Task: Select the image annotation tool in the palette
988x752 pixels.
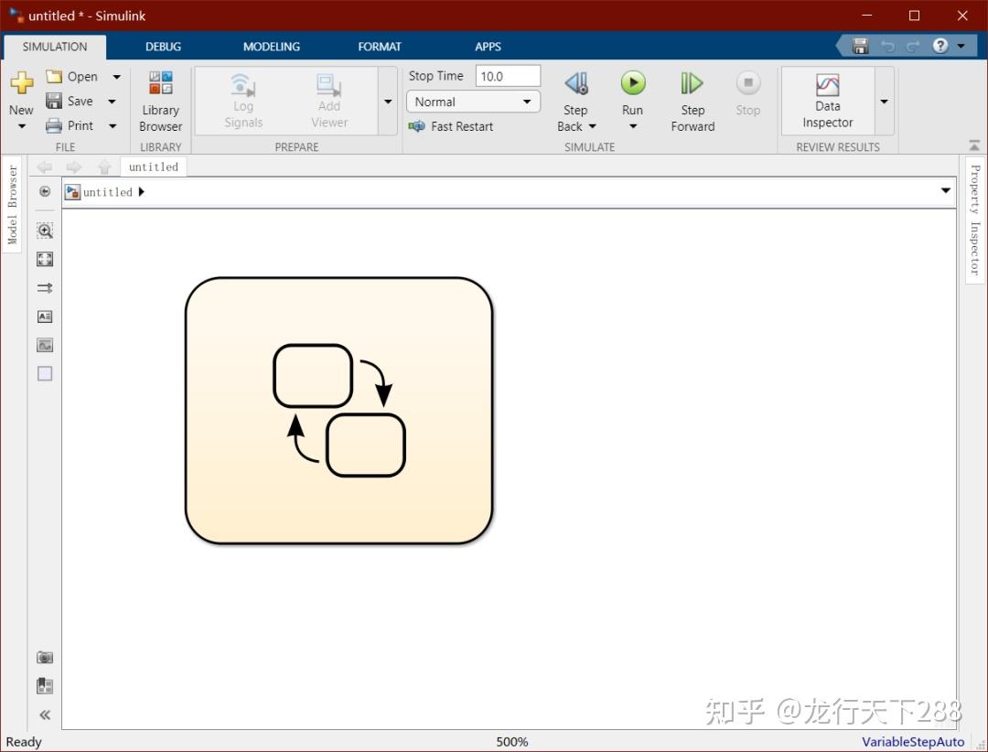Action: pyautogui.click(x=45, y=345)
